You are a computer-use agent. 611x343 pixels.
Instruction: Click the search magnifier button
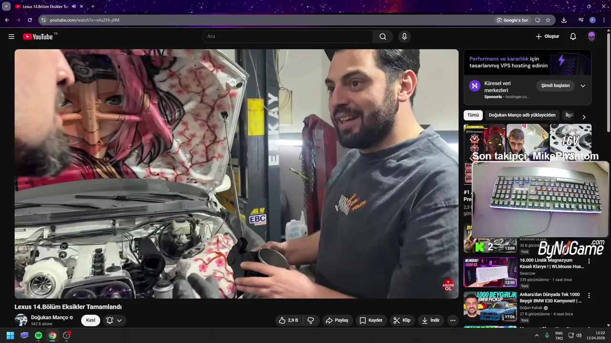[x=383, y=37]
